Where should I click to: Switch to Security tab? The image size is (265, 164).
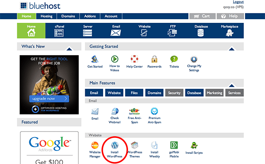pyautogui.click(x=174, y=93)
